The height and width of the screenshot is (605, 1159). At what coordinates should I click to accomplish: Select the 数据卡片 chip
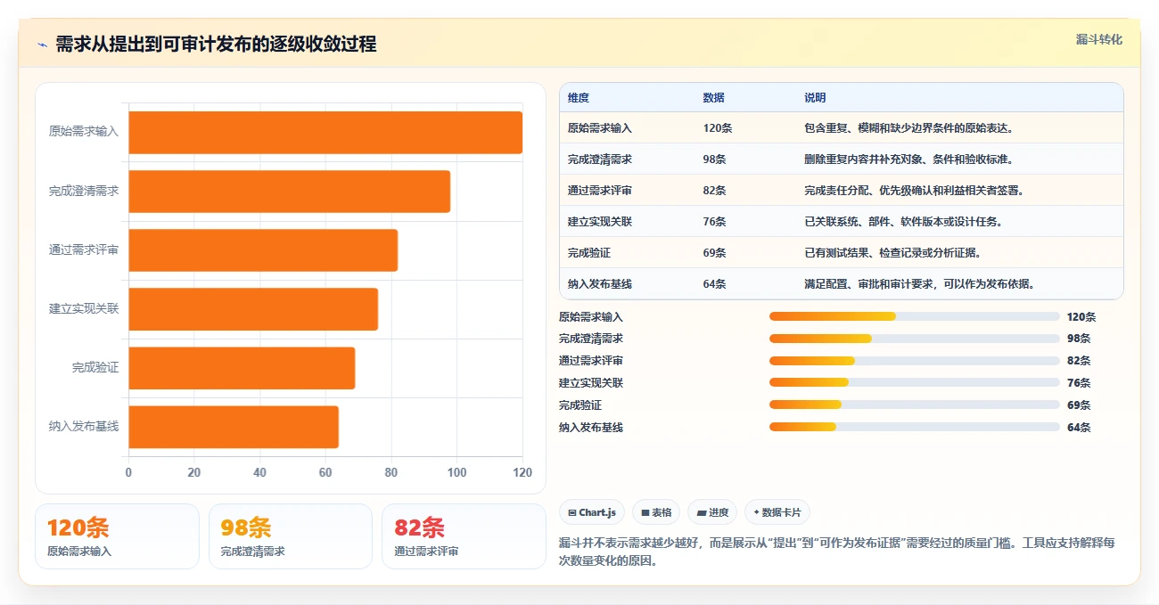[x=777, y=512]
